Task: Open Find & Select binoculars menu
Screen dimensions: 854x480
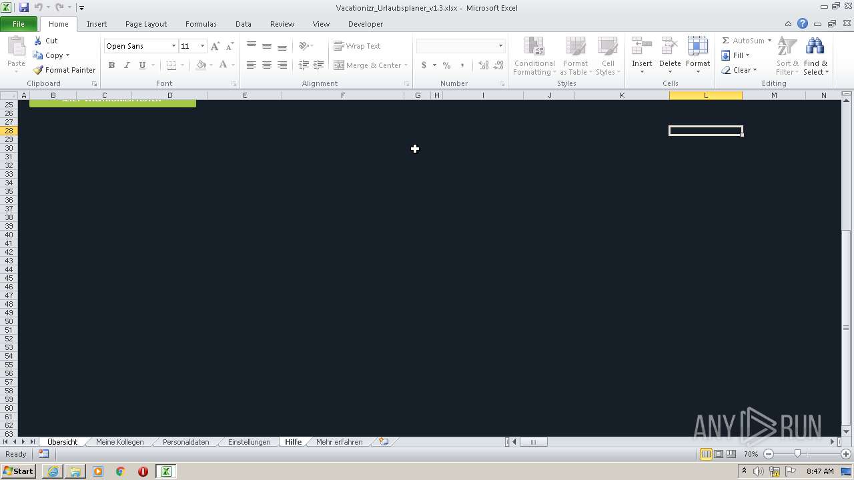Action: coord(815,56)
